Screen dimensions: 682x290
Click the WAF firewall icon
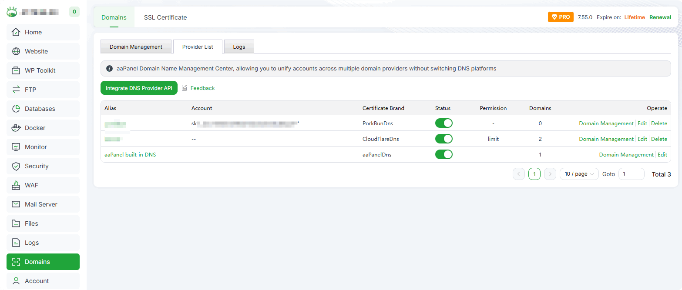pyautogui.click(x=16, y=185)
